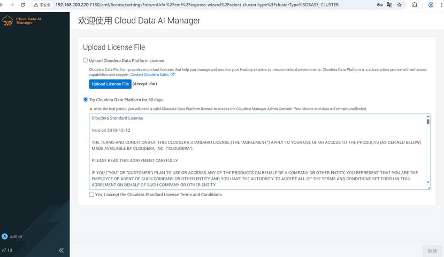Go forward with browser forward arrow
The image size is (444, 257).
tap(12, 5)
